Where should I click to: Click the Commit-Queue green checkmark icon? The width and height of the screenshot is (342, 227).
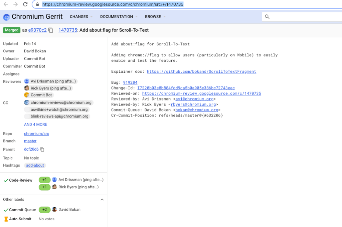point(6,210)
